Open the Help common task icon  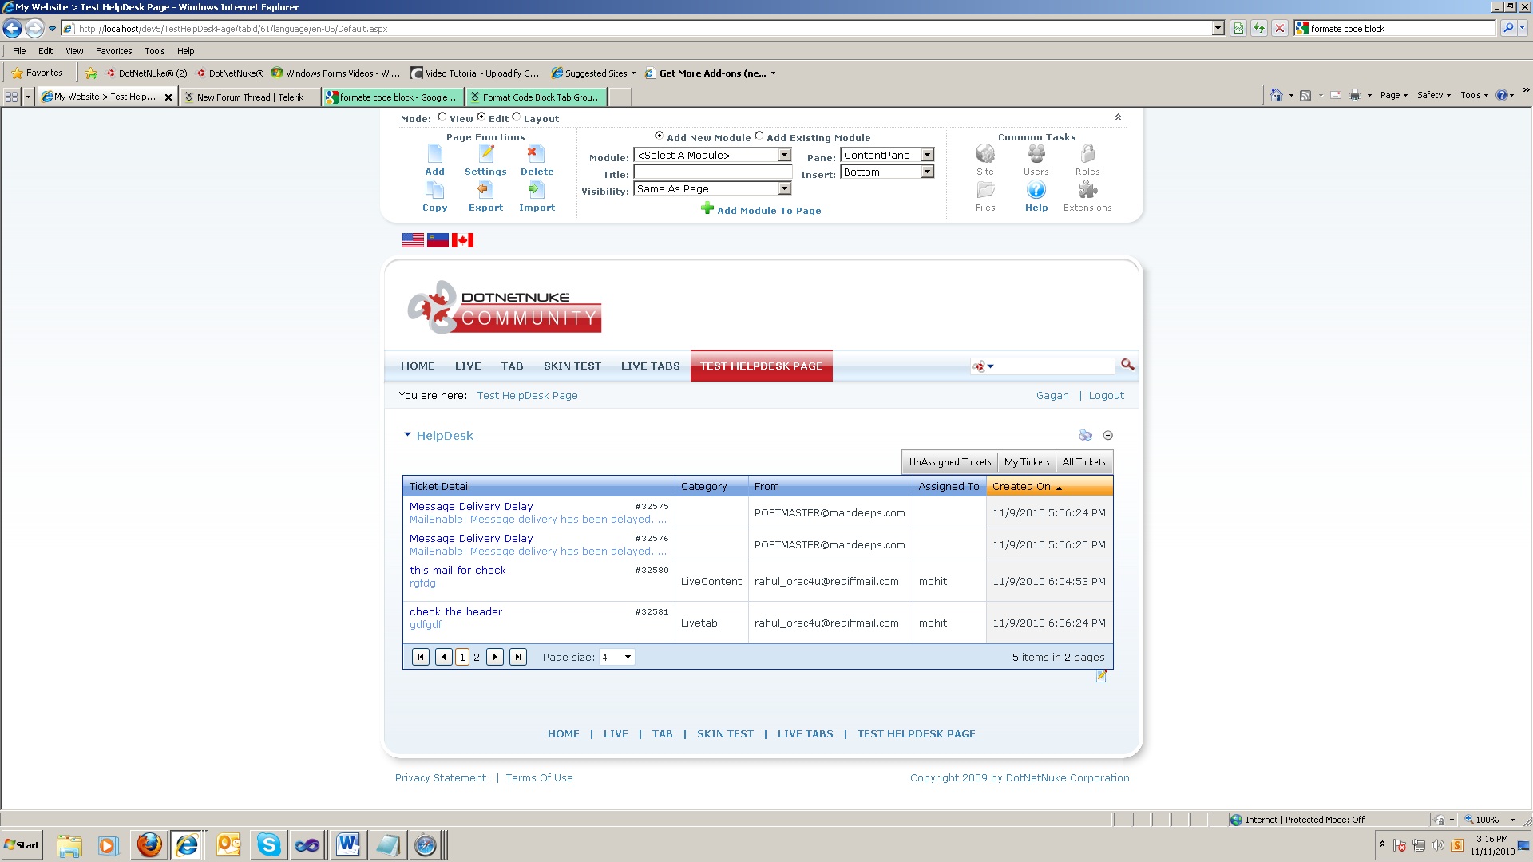coord(1036,190)
